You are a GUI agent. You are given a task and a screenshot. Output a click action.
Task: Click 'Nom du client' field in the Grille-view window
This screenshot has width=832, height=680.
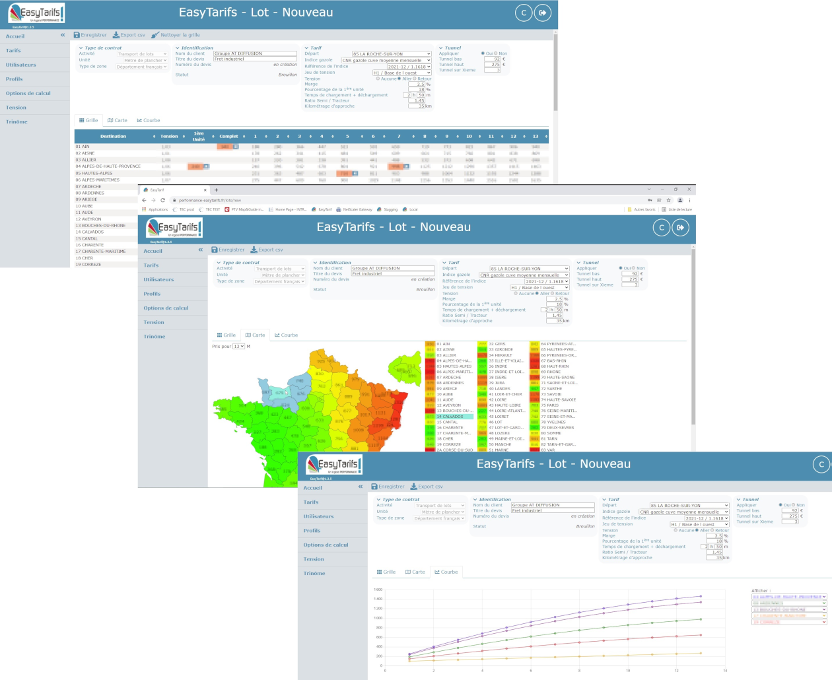[x=255, y=53]
